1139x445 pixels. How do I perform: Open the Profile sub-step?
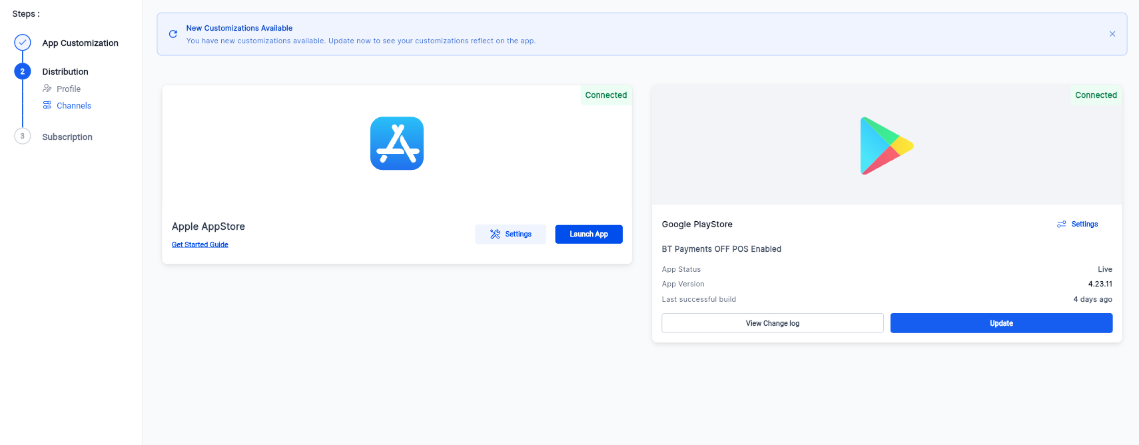click(69, 89)
